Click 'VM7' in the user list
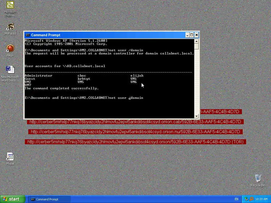The image size is (271, 203). coord(28,85)
